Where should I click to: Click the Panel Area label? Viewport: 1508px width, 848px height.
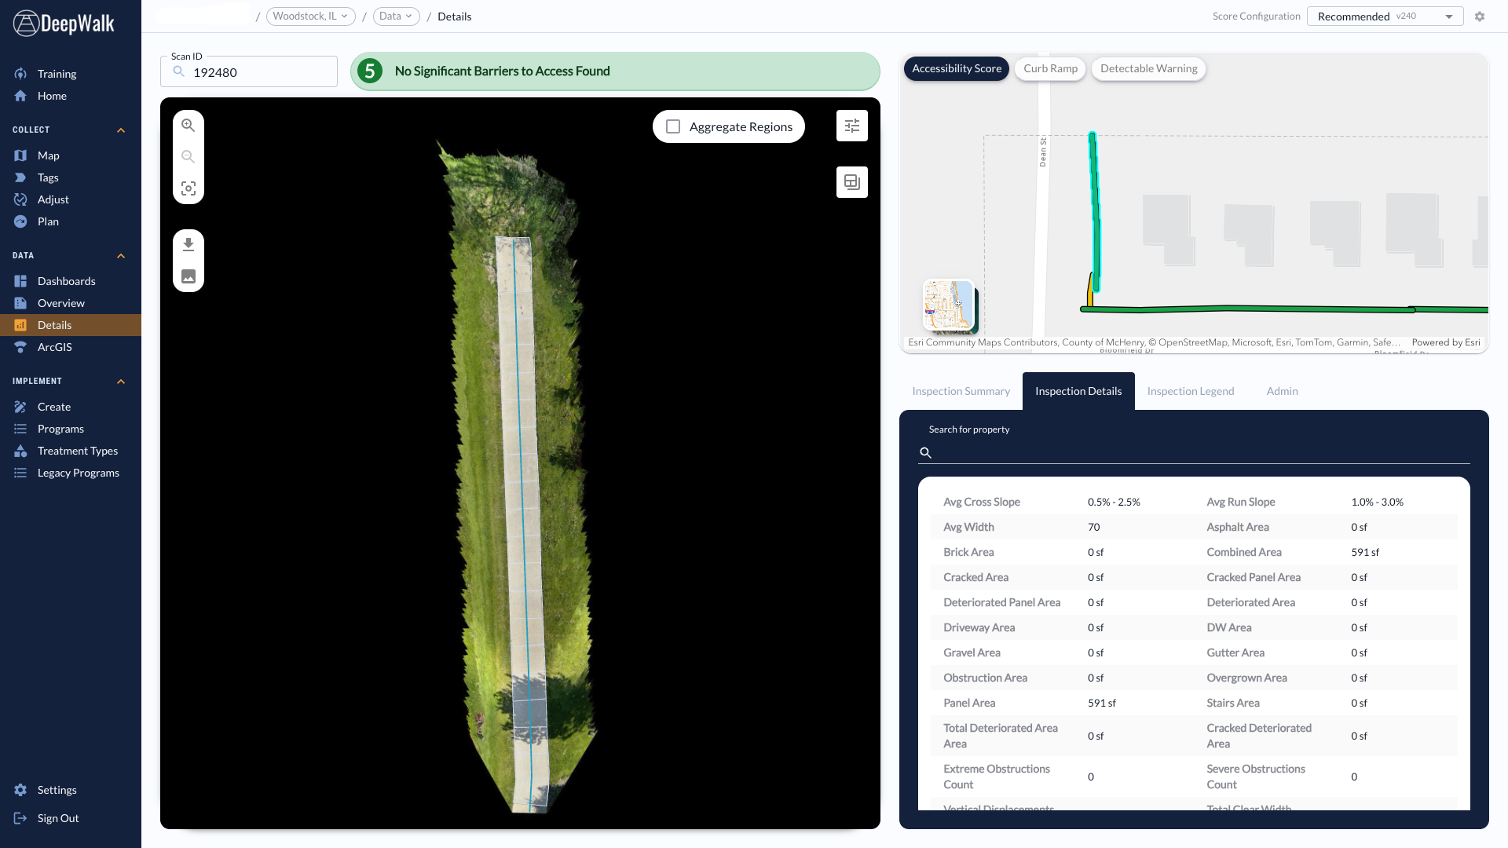tap(969, 703)
